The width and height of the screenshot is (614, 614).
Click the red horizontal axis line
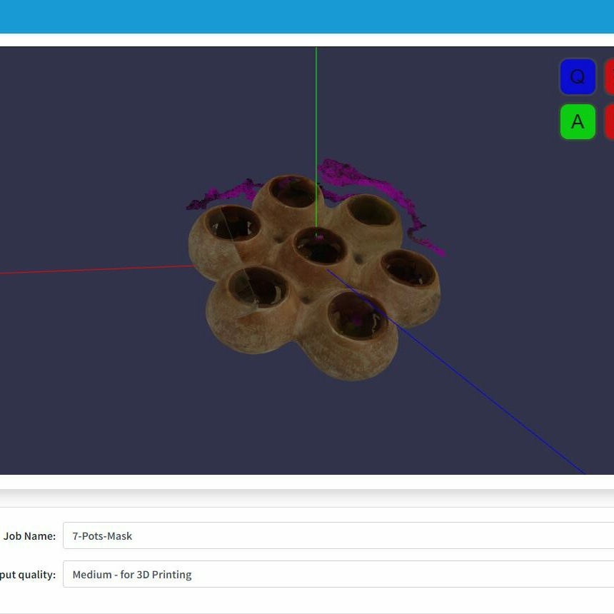93,270
